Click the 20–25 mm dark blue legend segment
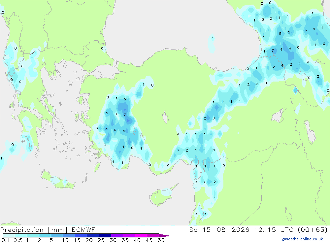 [93, 235]
